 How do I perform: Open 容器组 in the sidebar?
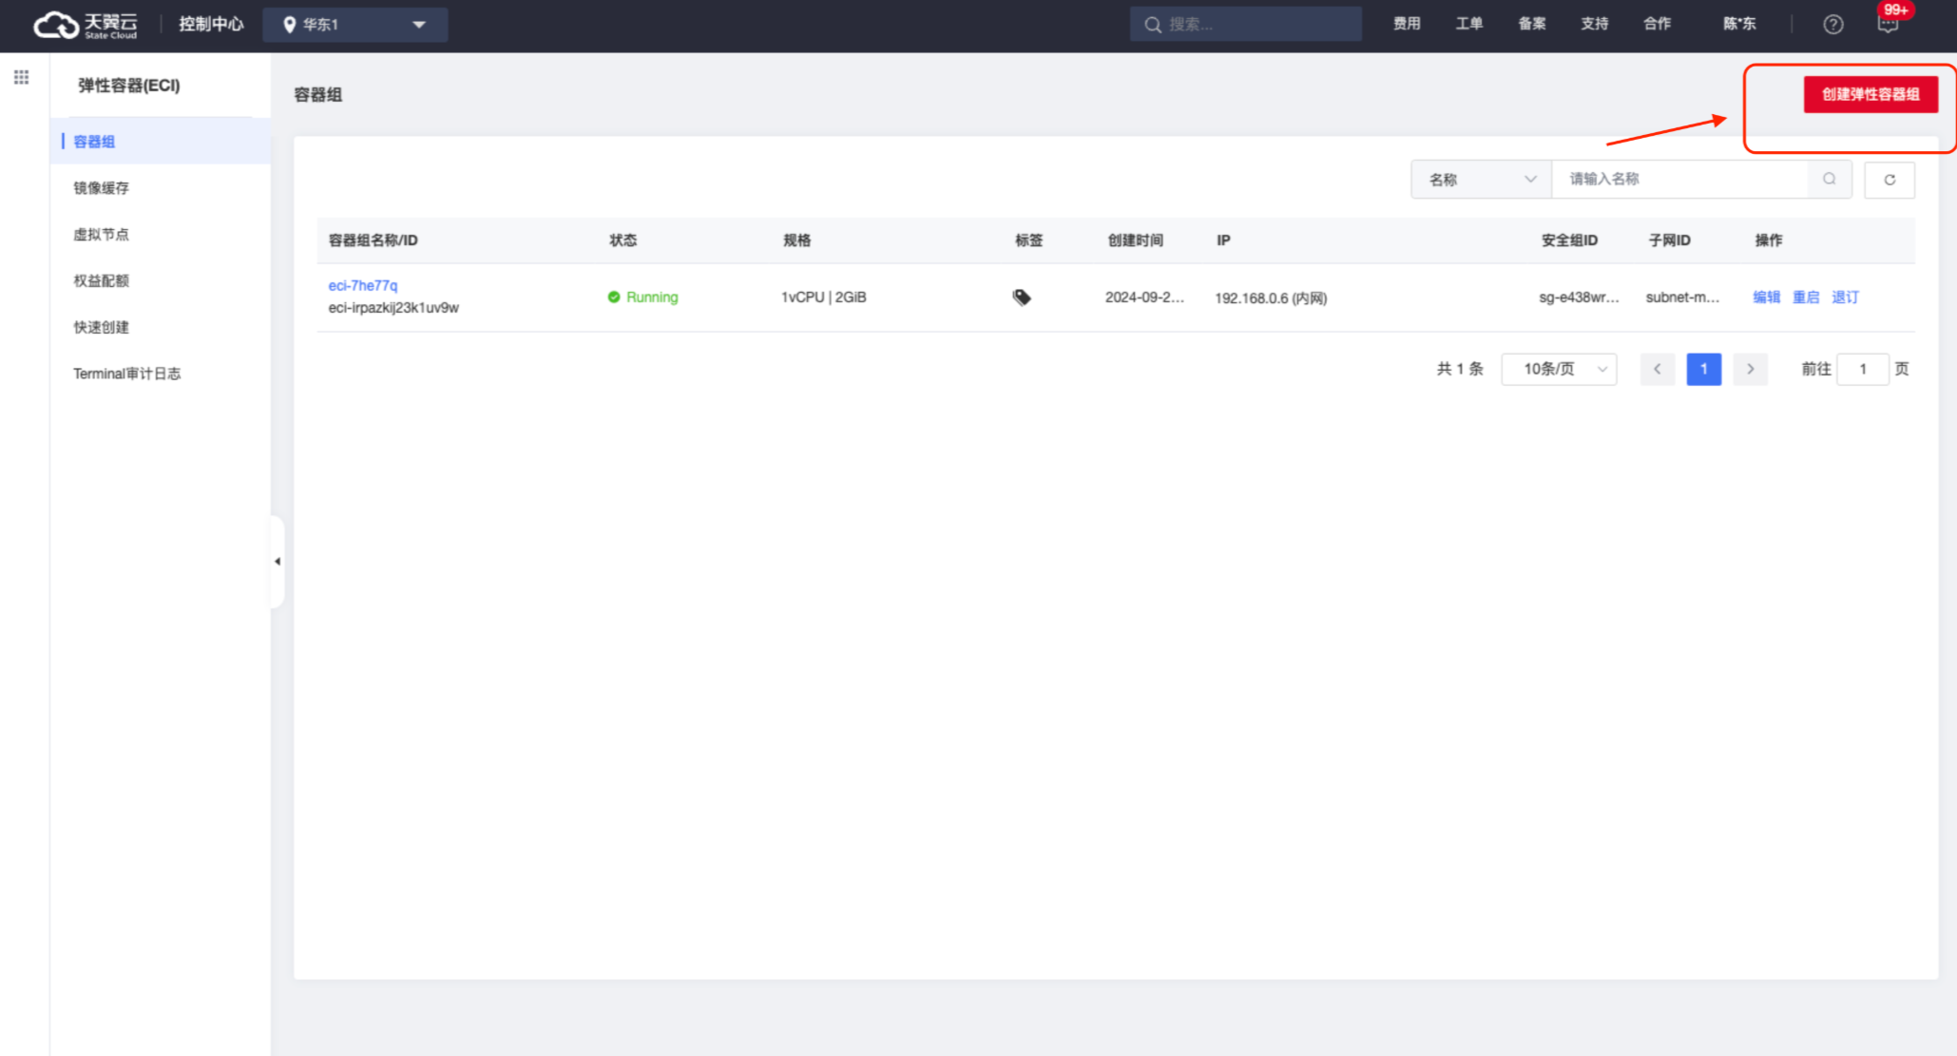[162, 142]
